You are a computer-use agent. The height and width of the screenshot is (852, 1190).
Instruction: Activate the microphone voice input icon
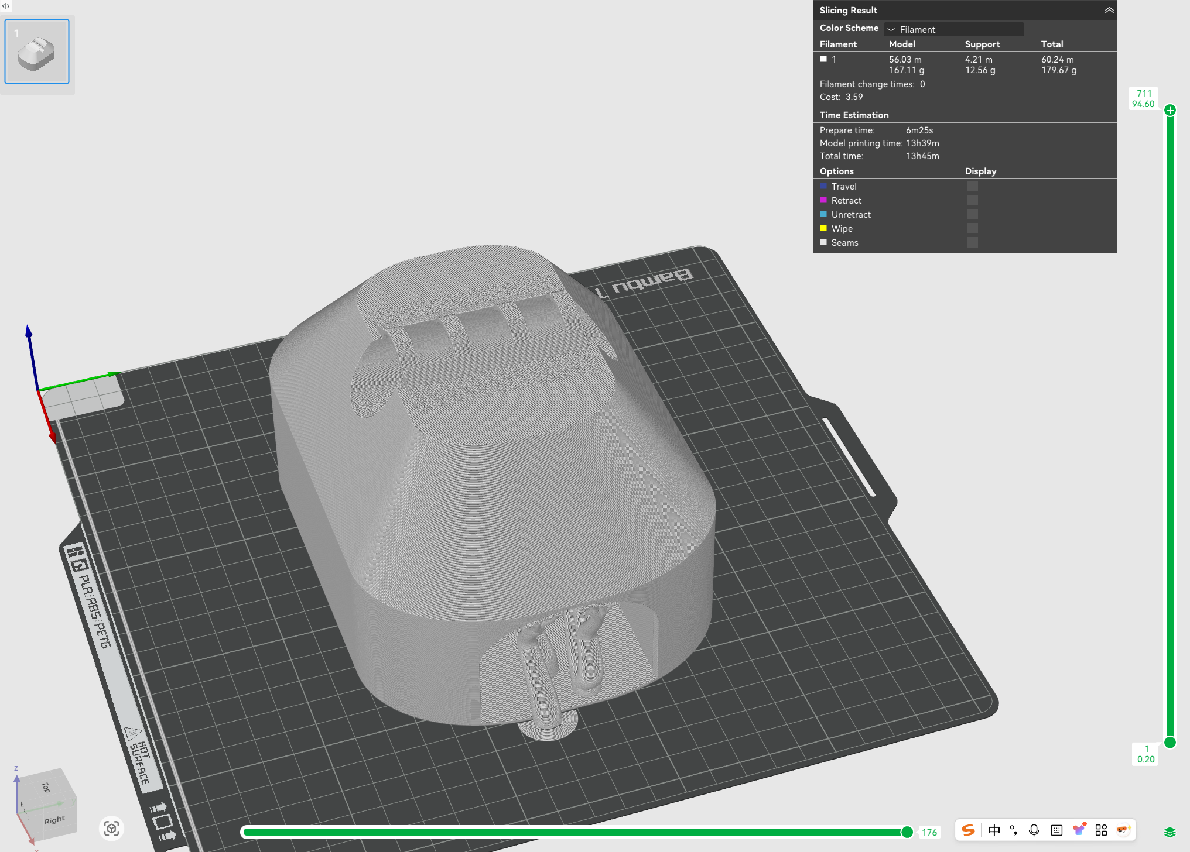pos(1034,830)
